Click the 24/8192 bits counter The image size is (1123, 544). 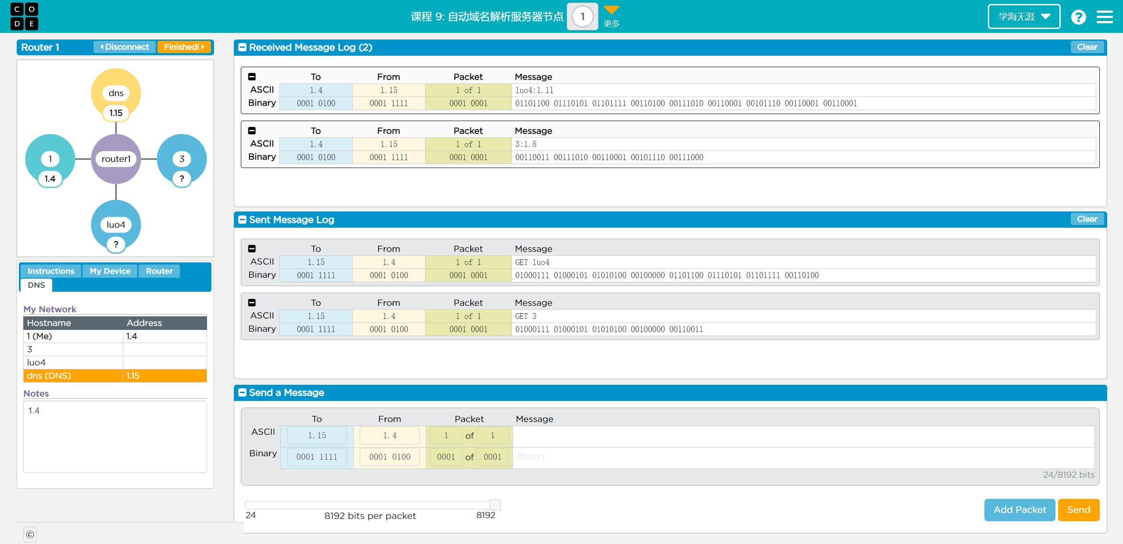[x=1069, y=475]
